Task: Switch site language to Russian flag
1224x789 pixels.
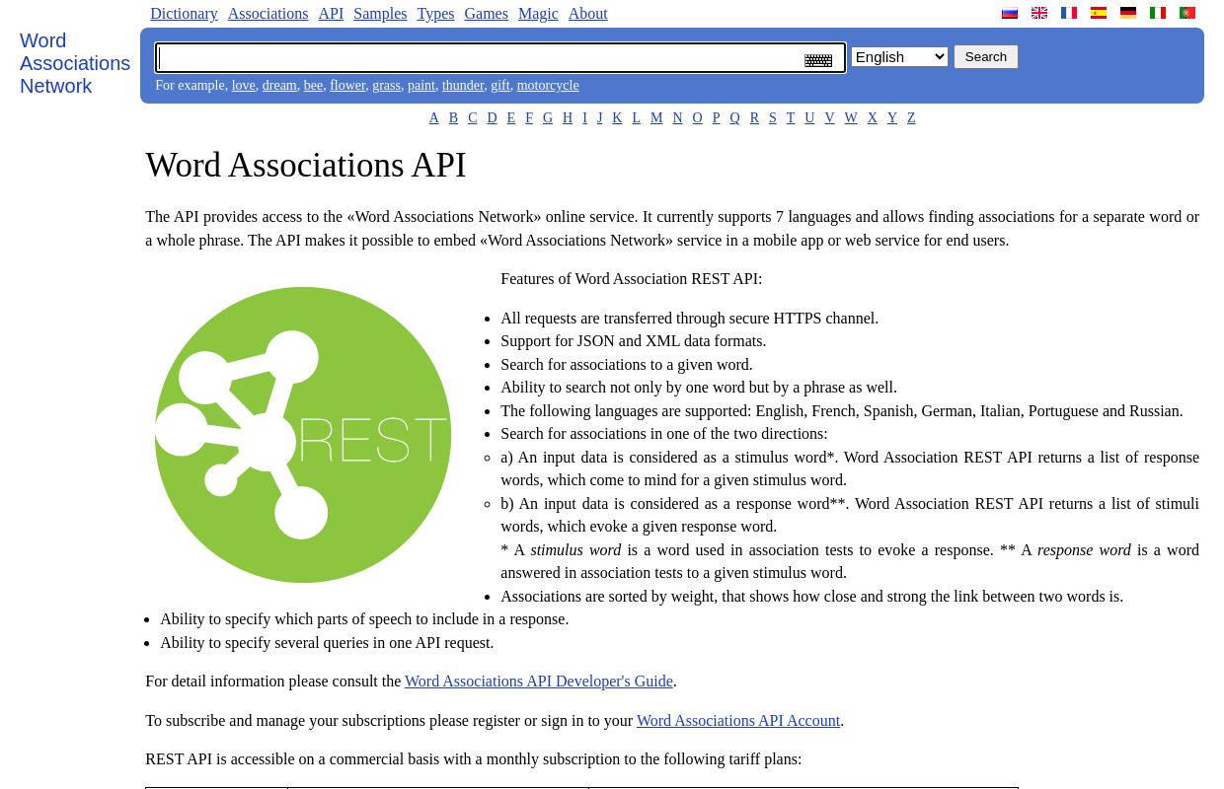Action: tap(1010, 13)
